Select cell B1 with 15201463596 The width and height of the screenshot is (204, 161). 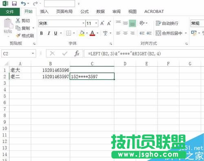coord(51,70)
